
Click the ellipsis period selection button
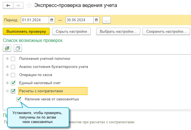pos(107,20)
